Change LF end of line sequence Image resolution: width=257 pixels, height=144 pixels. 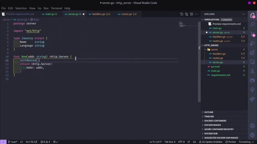(189, 142)
